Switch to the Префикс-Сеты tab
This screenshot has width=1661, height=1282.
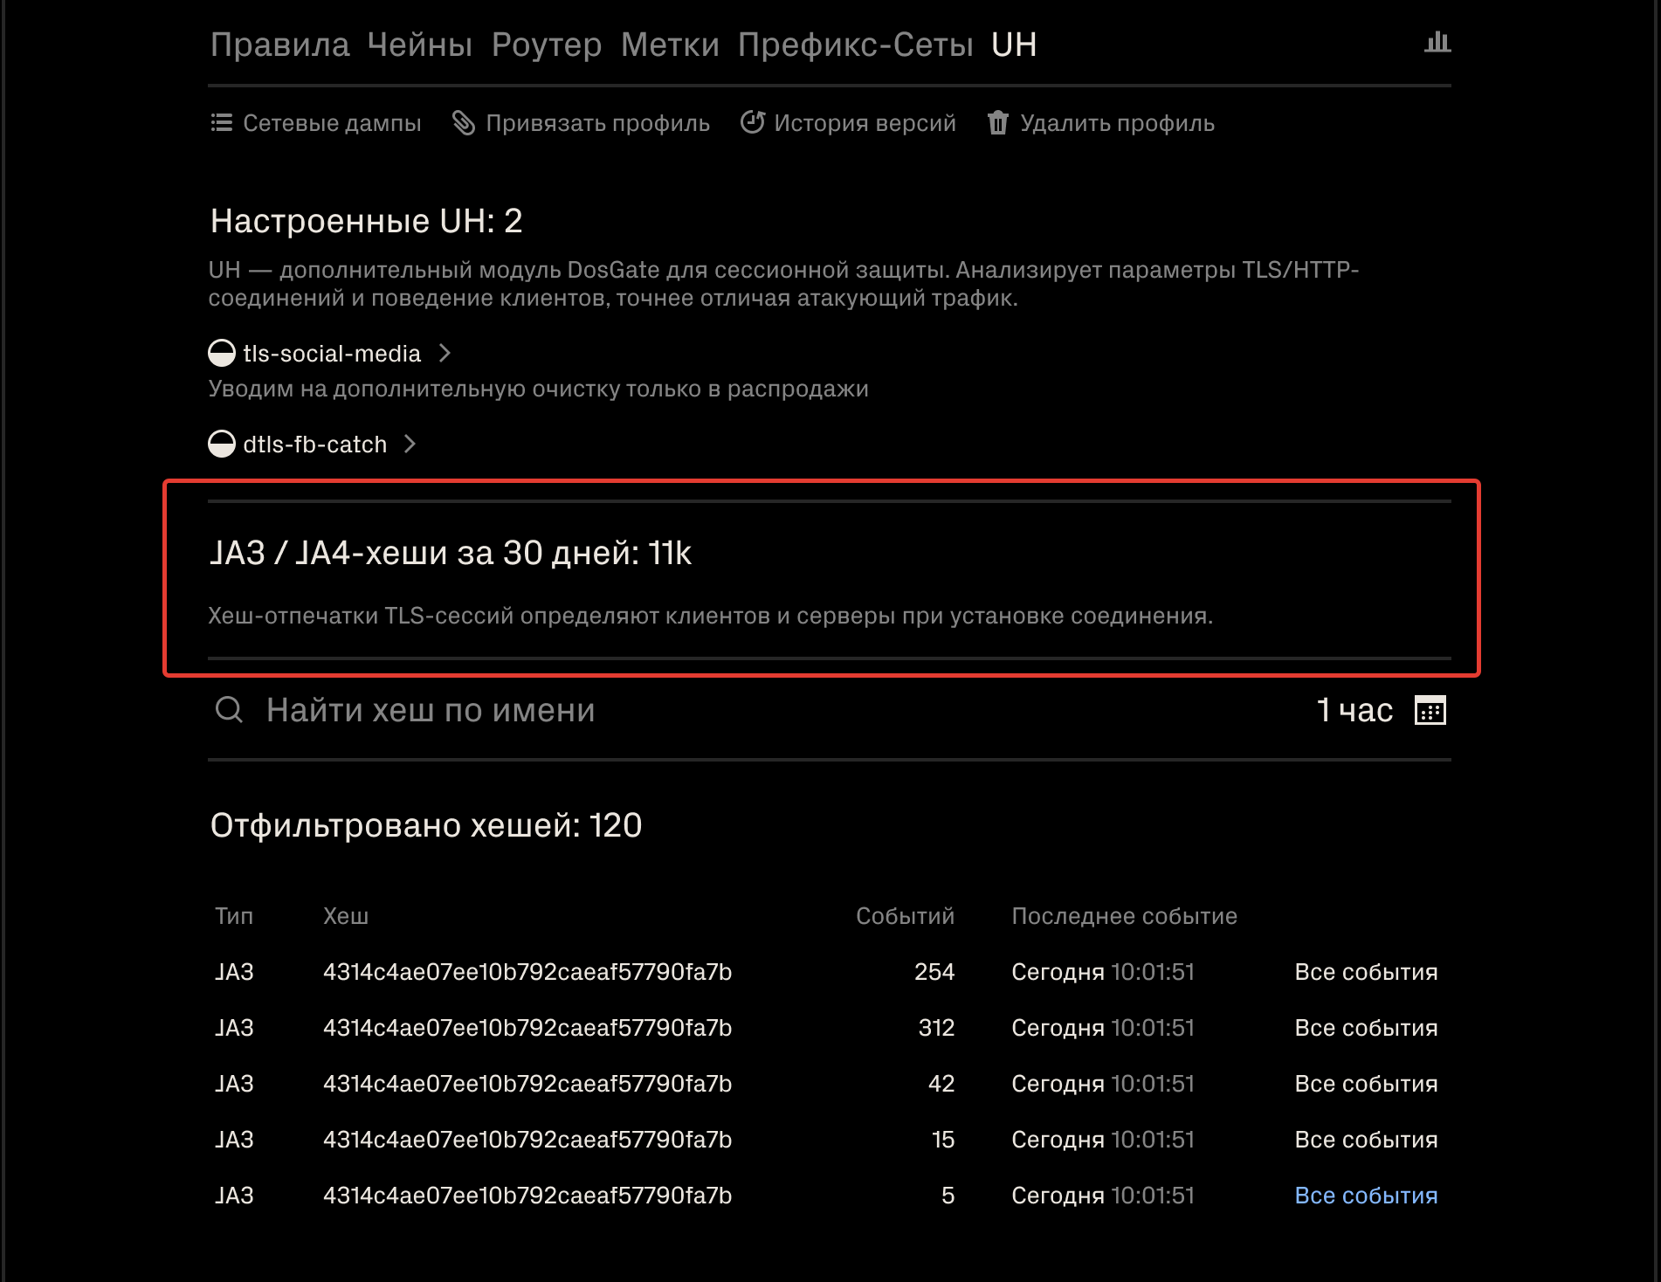854,45
